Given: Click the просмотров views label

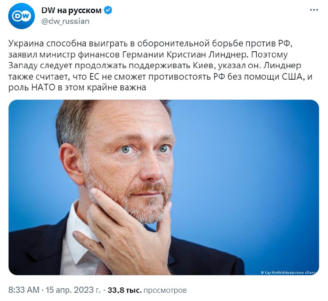Looking at the screenshot, I should (165, 290).
